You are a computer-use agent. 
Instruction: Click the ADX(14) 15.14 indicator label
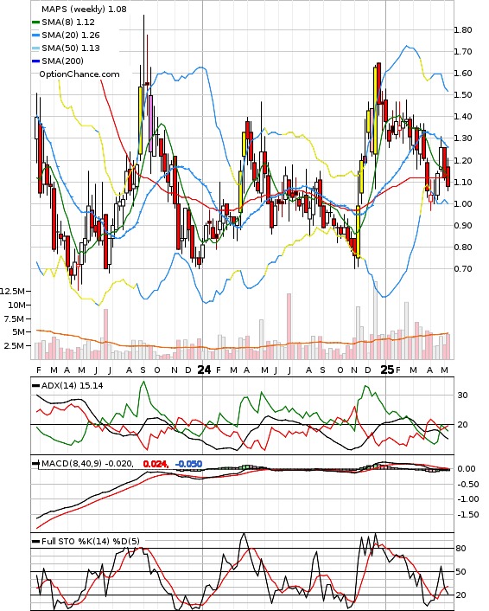click(x=73, y=386)
